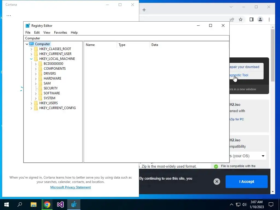Screen dimensions: 280x210
Task: Open File Explorer from taskbar
Action: tap(33, 205)
